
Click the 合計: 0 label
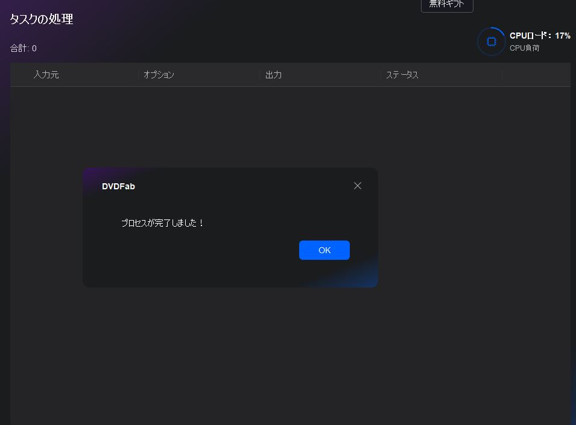point(23,48)
